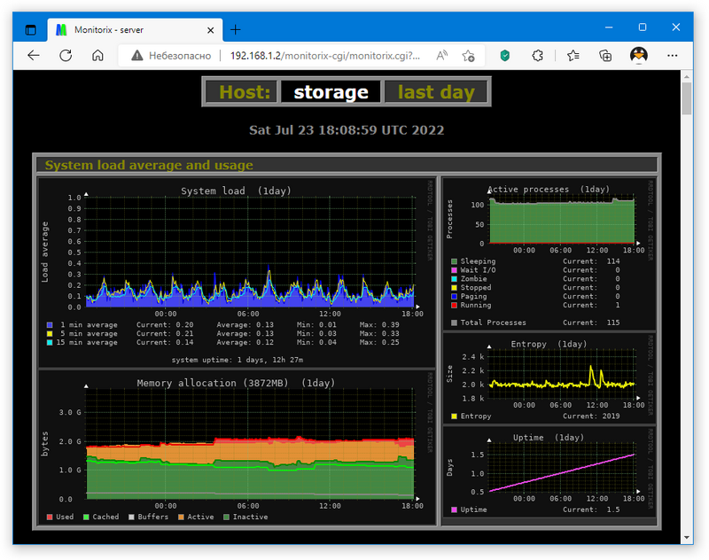709x560 pixels.
Task: Click the Sleeping Current: 114 value
Action: [x=591, y=261]
